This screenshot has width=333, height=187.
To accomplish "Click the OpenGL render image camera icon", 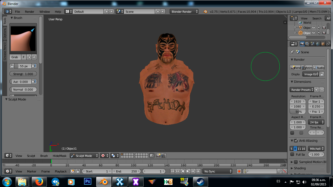I will 158,156.
